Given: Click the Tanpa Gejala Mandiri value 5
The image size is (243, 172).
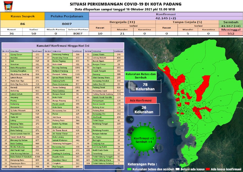Looking at the screenshot, I should tap(188, 33).
